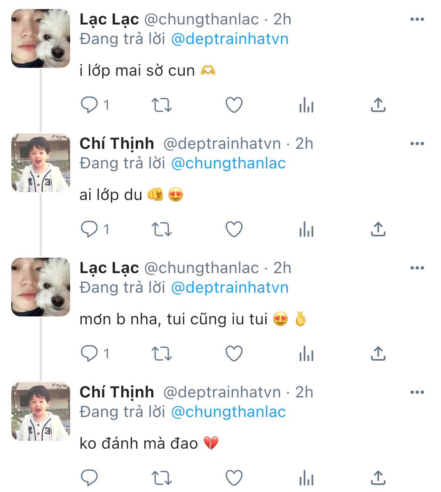Screen dimensions: 441x492
Task: Like the "ai lớp du" tweet
Action: pyautogui.click(x=234, y=229)
